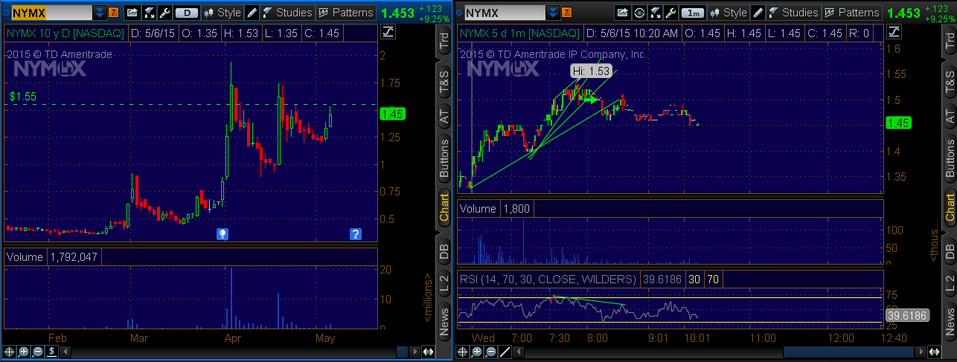Click NYMX 10 y D [NASDAQ] header label
Screen dimensions: 957x362
coord(65,33)
